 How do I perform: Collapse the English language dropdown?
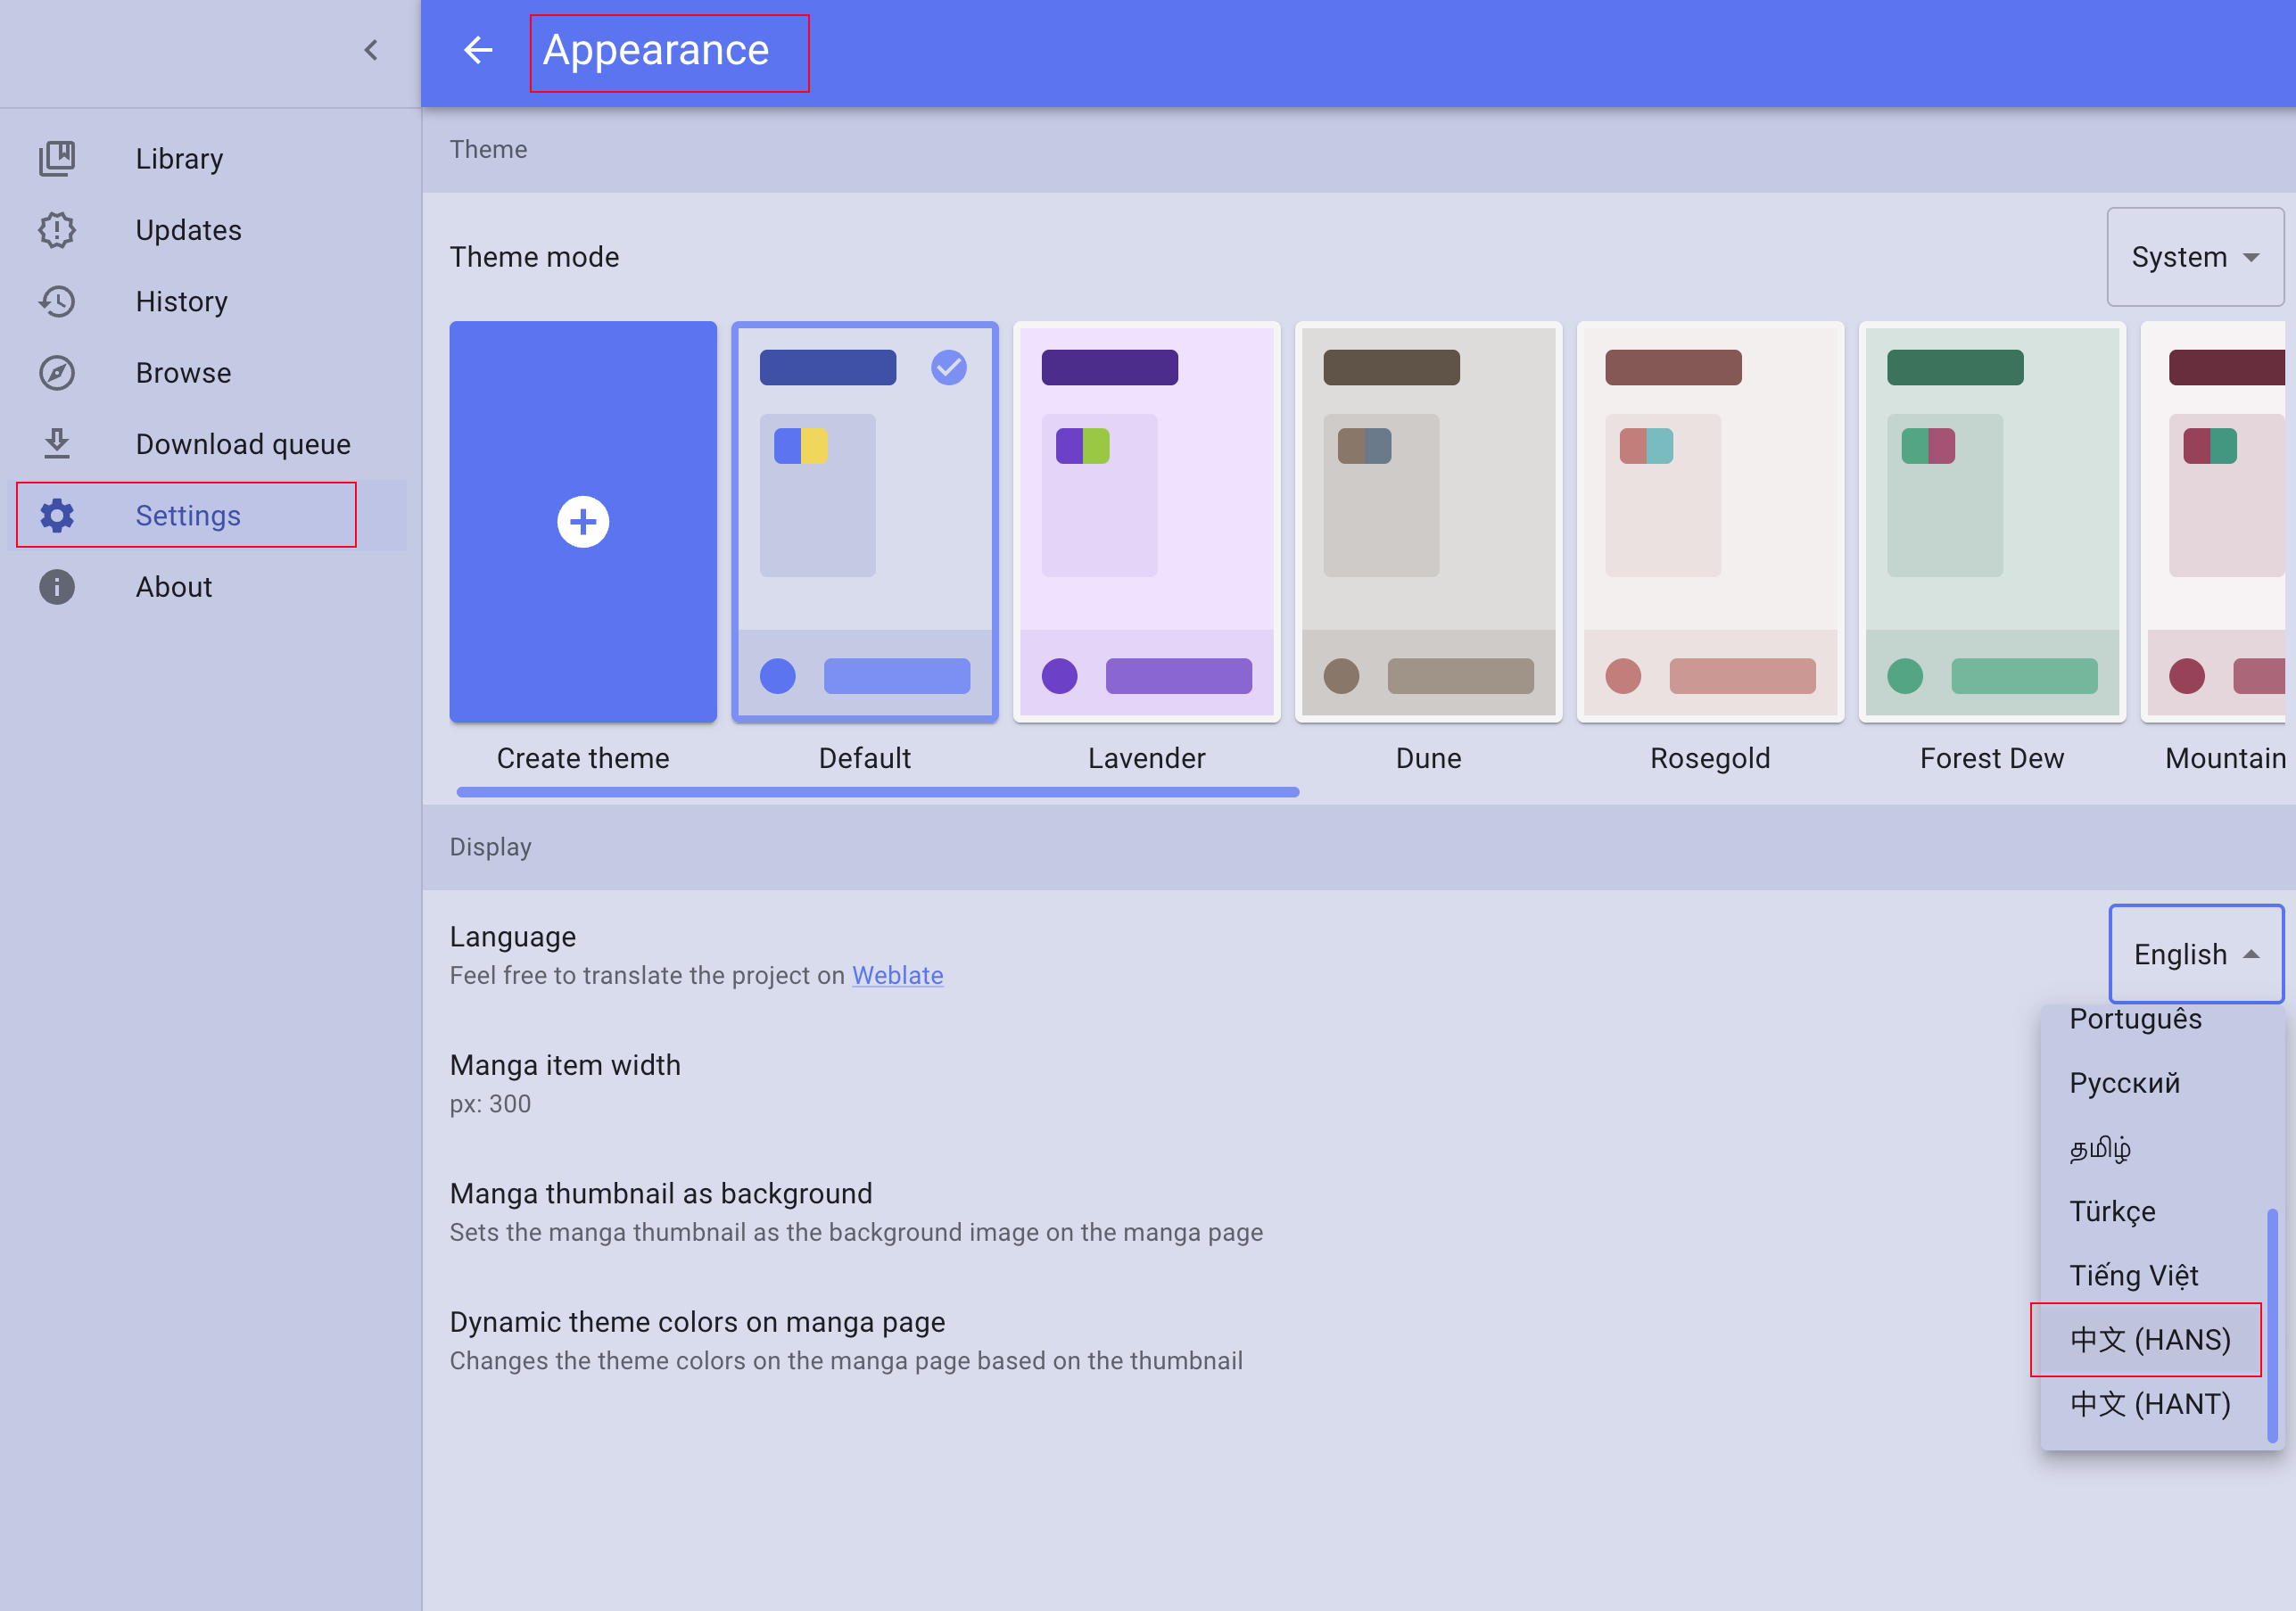pyautogui.click(x=2195, y=954)
